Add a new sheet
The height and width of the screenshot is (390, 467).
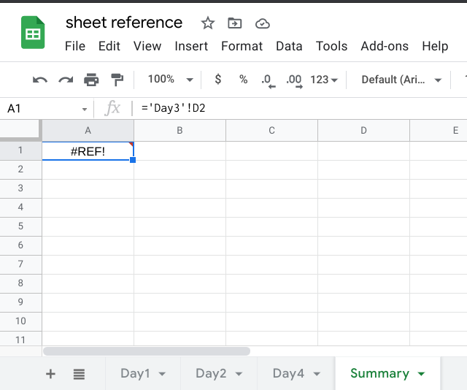tap(50, 374)
